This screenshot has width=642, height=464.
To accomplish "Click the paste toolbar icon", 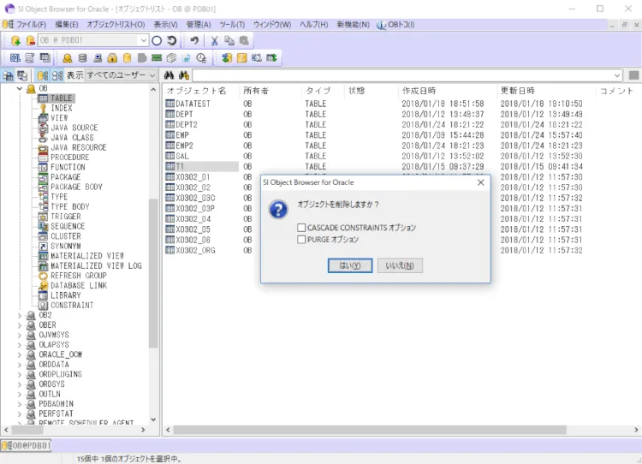I will [244, 40].
